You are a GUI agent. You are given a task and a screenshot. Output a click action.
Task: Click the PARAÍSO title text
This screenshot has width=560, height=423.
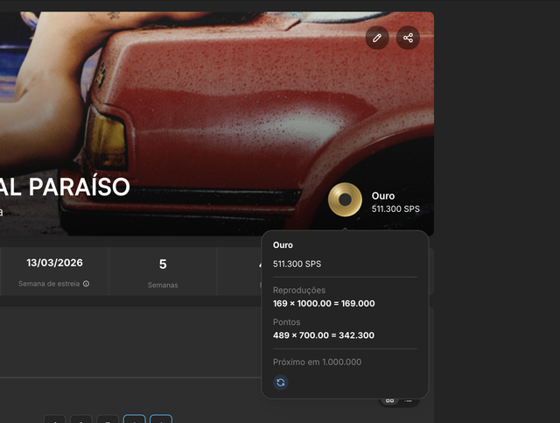click(x=79, y=187)
